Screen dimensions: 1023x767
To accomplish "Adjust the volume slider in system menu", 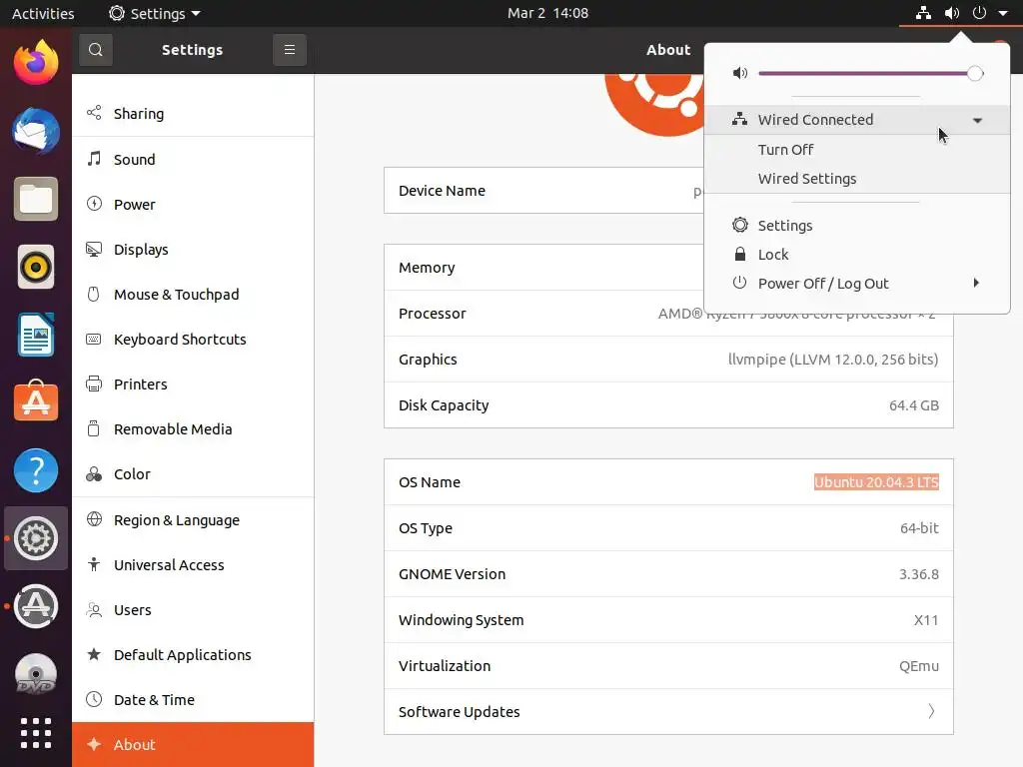I will pyautogui.click(x=870, y=73).
